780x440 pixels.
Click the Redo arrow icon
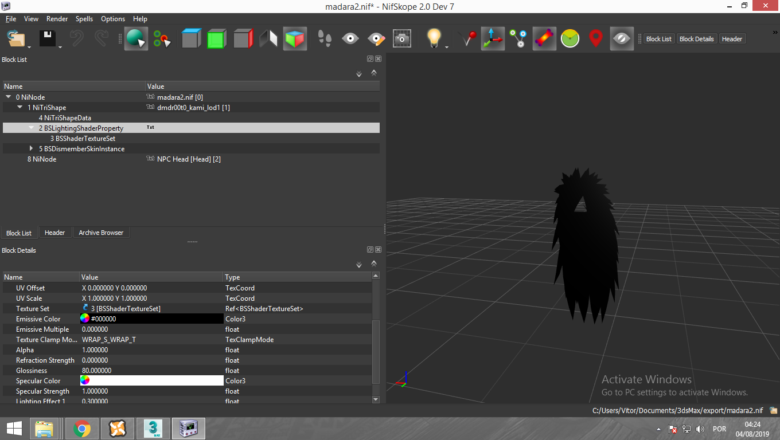(x=102, y=39)
